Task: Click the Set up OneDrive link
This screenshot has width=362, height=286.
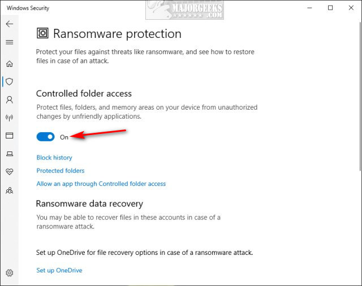Action: pos(59,270)
